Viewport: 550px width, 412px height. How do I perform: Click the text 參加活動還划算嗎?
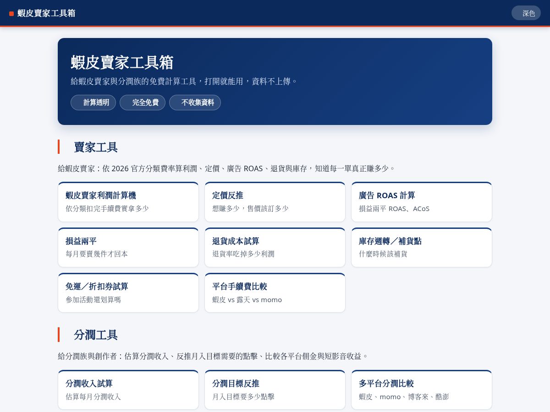93,299
